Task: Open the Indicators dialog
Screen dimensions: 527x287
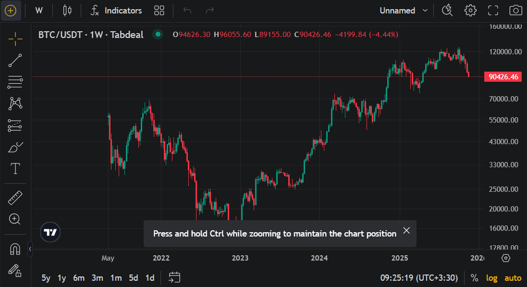Action: (116, 11)
